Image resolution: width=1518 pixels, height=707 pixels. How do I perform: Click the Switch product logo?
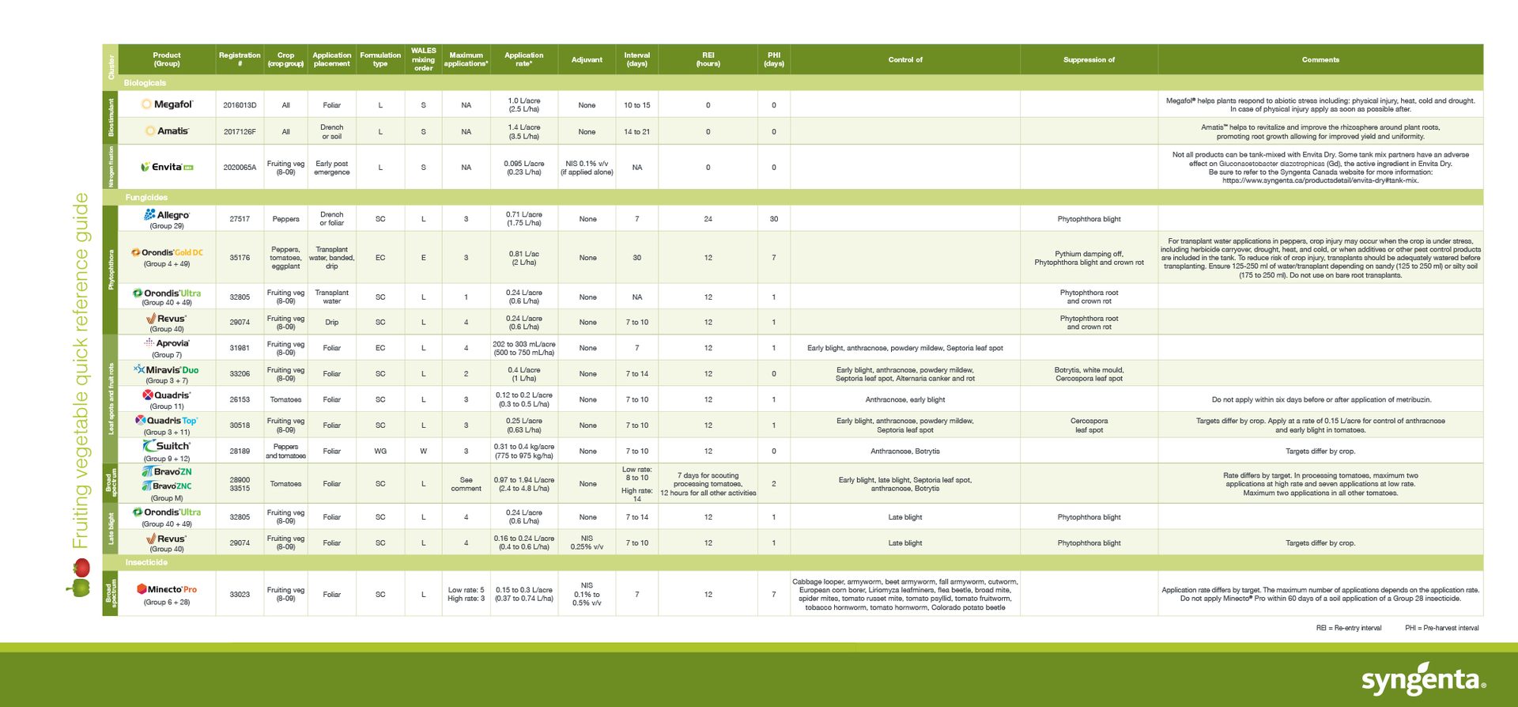pyautogui.click(x=167, y=446)
